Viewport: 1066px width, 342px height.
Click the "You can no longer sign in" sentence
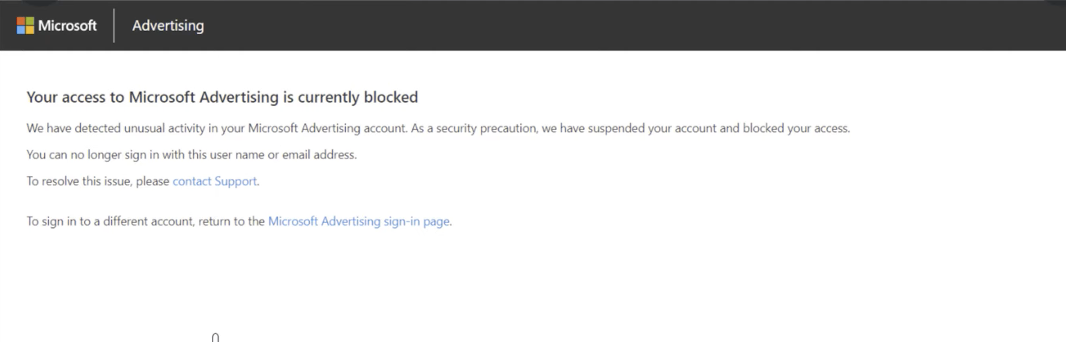click(x=191, y=155)
